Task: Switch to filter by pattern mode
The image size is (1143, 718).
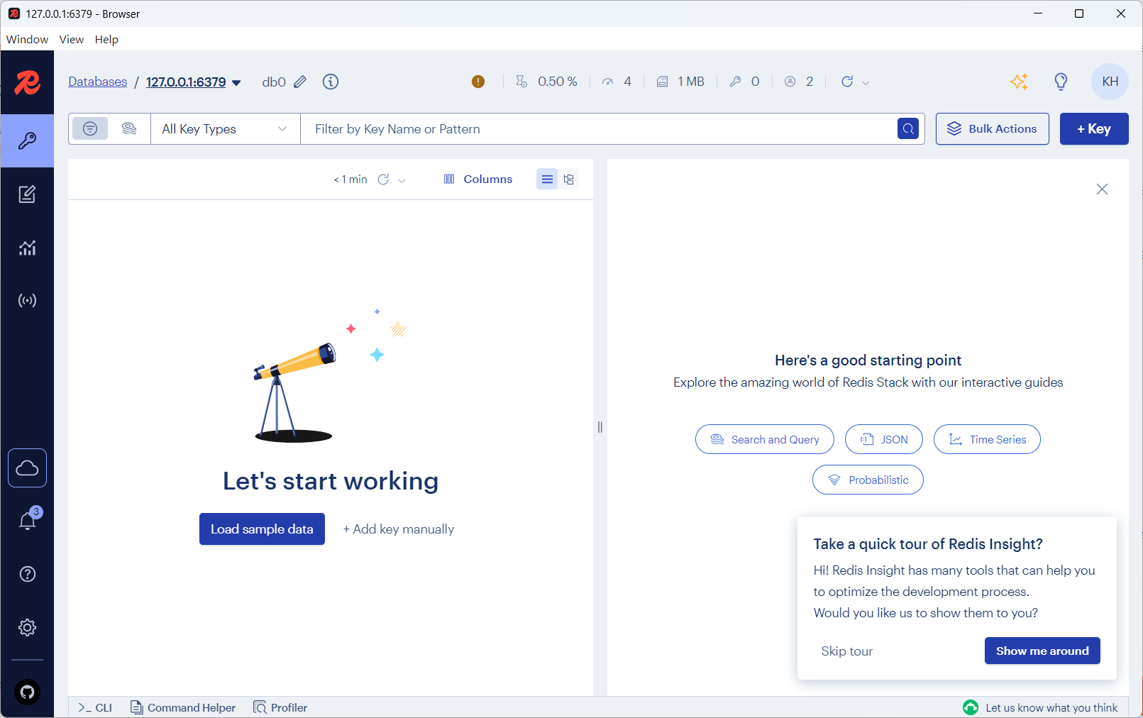Action: coord(90,128)
